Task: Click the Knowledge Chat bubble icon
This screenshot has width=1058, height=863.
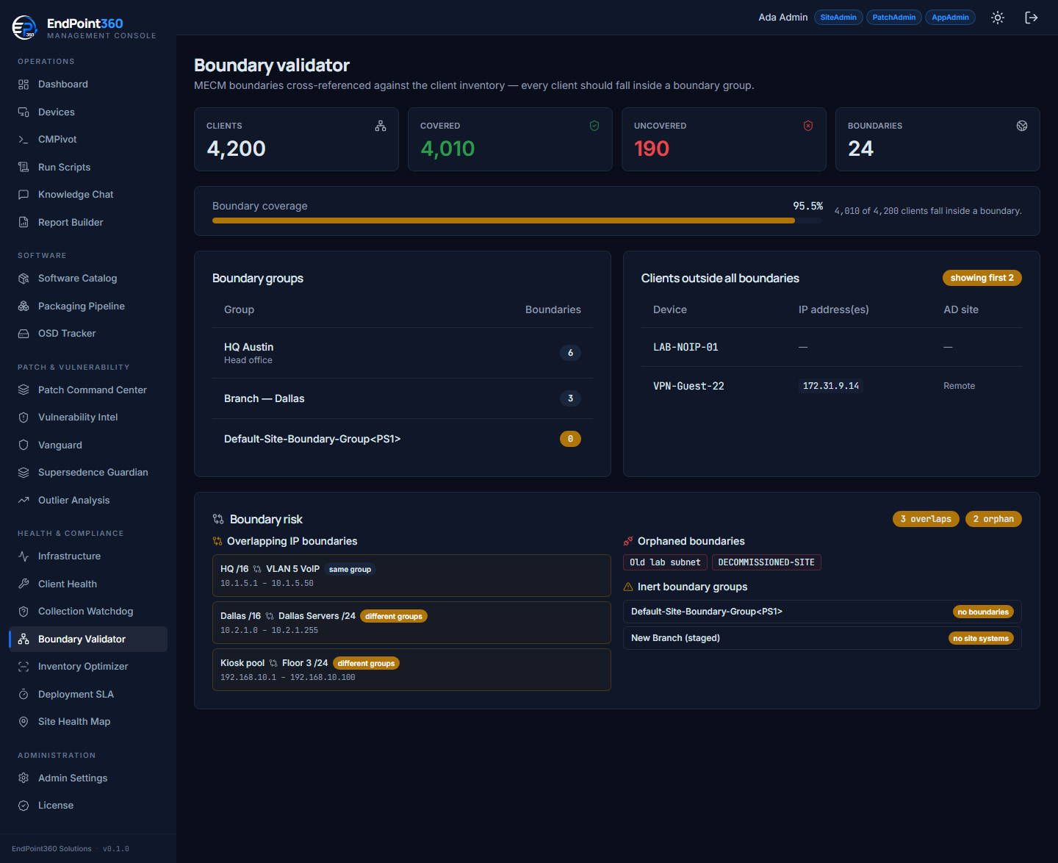Action: coord(24,195)
